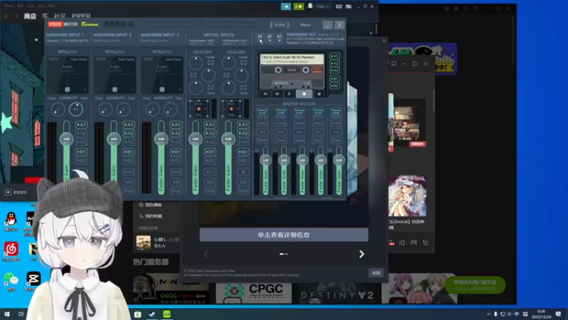Viewport: 568px width, 320px height.
Task: Adjust Hardware Input 1 fader gain knob
Action: coord(67,139)
